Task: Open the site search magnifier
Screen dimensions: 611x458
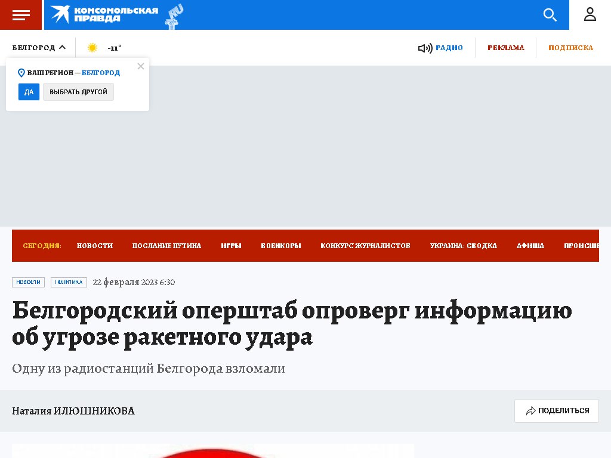Action: [x=550, y=15]
